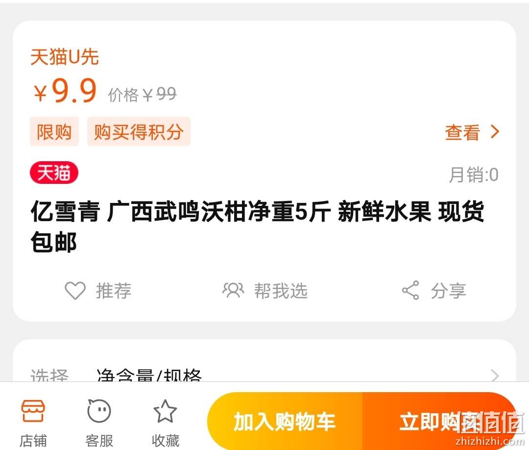Click the 购买得积分 tag
Image resolution: width=529 pixels, height=450 pixels.
tap(139, 131)
